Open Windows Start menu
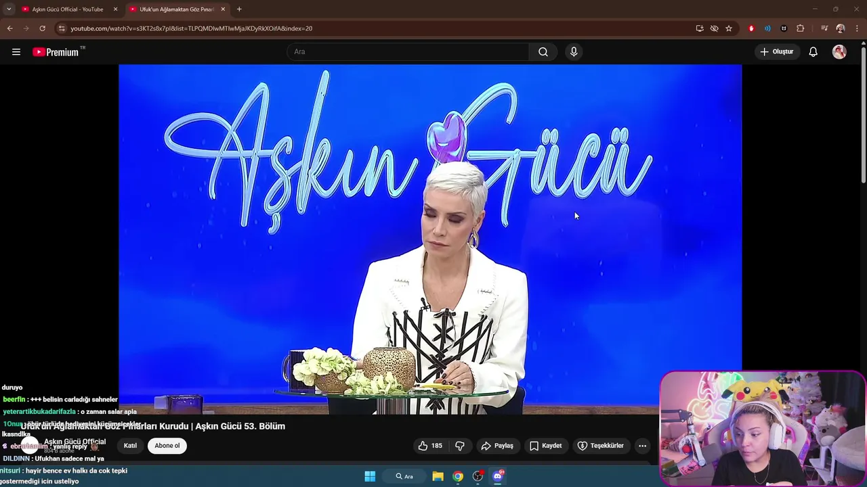The image size is (867, 487). click(x=370, y=476)
